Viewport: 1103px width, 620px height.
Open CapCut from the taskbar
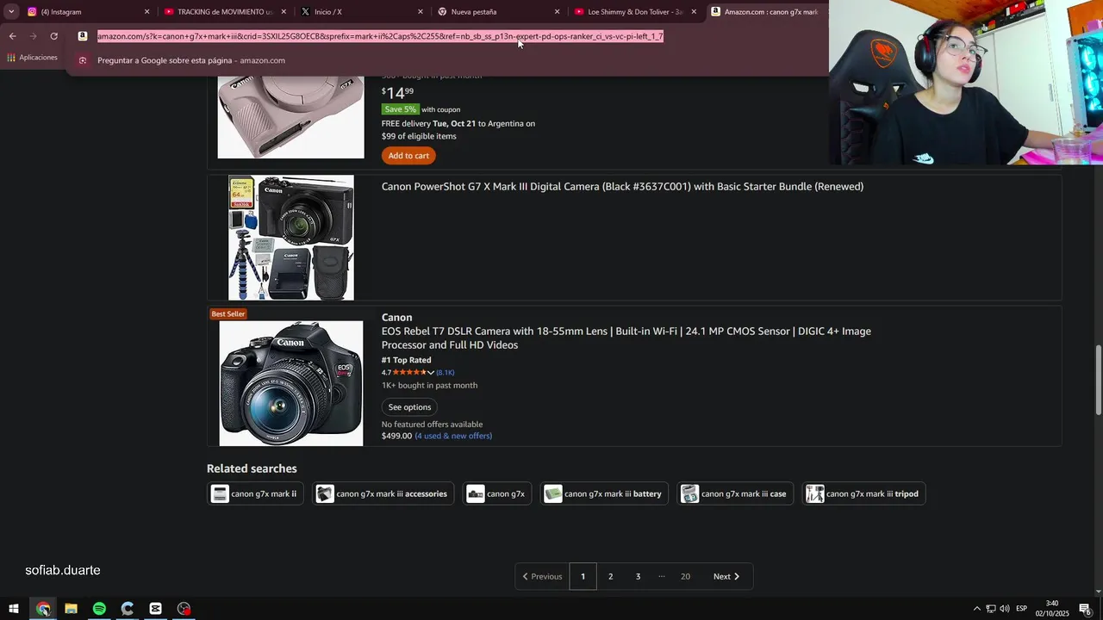[x=155, y=609]
